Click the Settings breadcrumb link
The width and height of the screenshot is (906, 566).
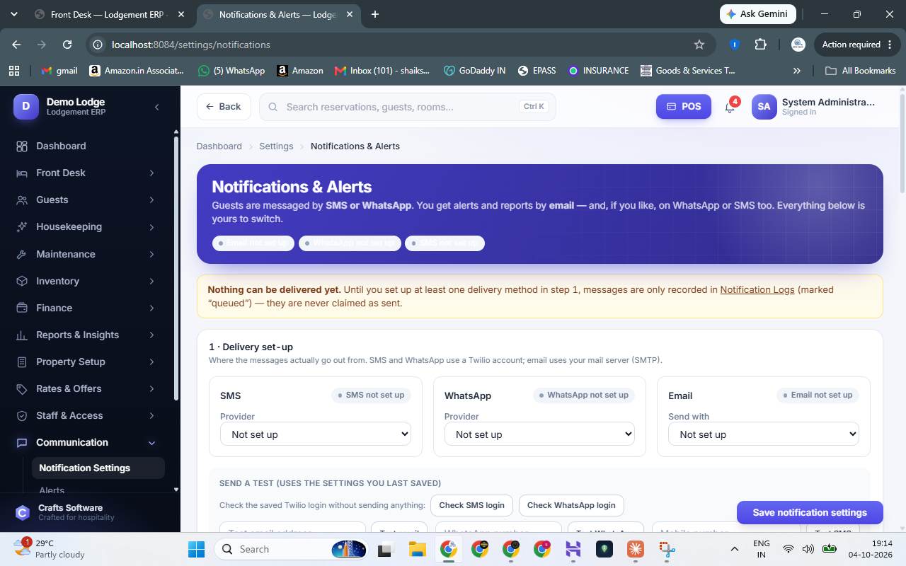point(276,146)
